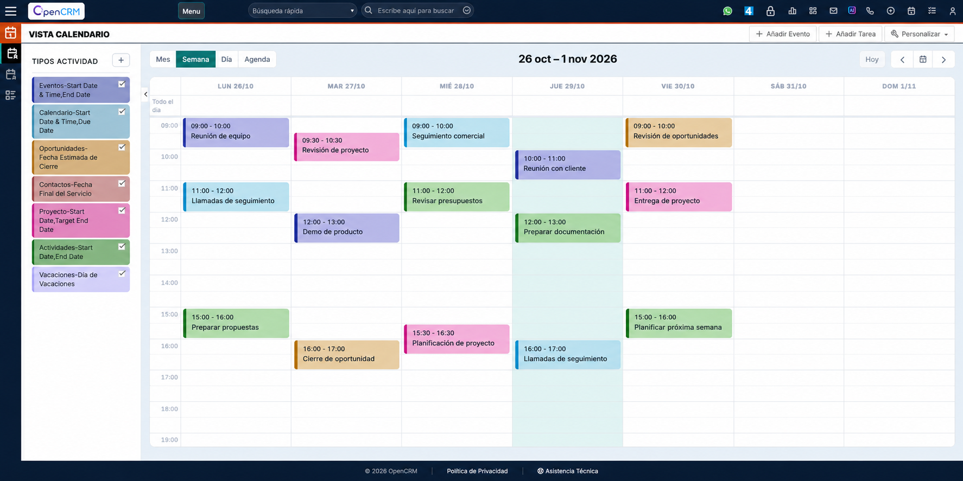Open the Preparar documentación event
This screenshot has height=481, width=963.
point(568,228)
